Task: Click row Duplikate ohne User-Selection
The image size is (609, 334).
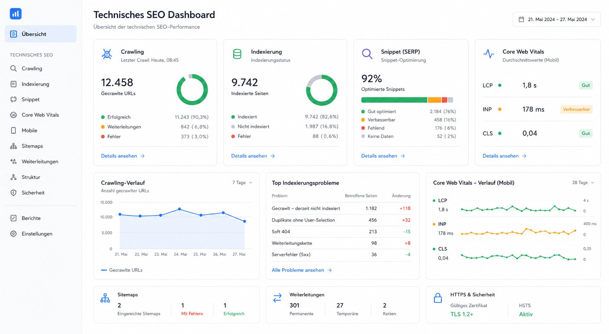Action: tap(341, 220)
